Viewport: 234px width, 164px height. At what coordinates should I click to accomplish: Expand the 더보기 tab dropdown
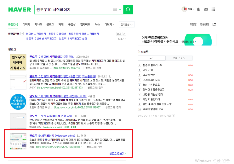[109, 24]
